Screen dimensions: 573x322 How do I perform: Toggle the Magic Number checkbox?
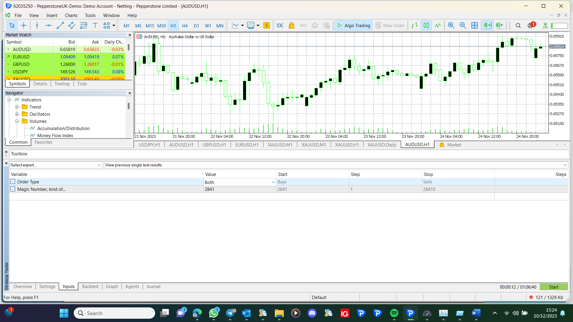pos(13,189)
